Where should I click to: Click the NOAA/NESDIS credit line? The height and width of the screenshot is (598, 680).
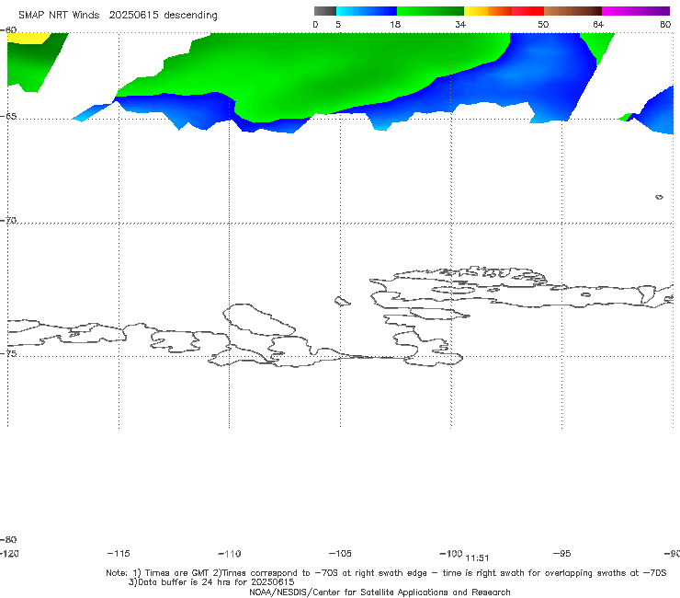click(x=380, y=592)
